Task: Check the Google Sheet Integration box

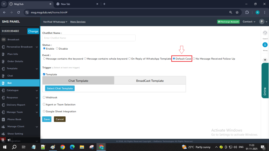Action: coord(44,111)
